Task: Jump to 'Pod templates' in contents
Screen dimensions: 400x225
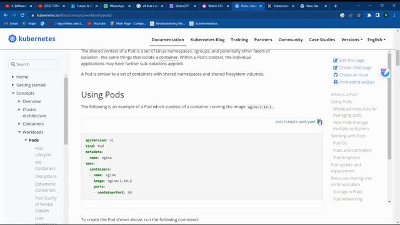Action: coord(346,157)
